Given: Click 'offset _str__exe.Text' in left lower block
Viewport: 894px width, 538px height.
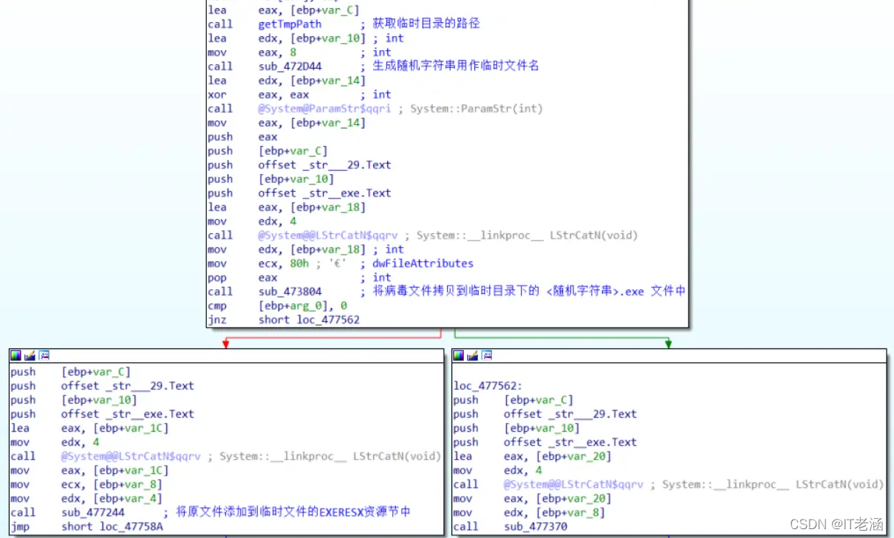Looking at the screenshot, I should tap(127, 414).
